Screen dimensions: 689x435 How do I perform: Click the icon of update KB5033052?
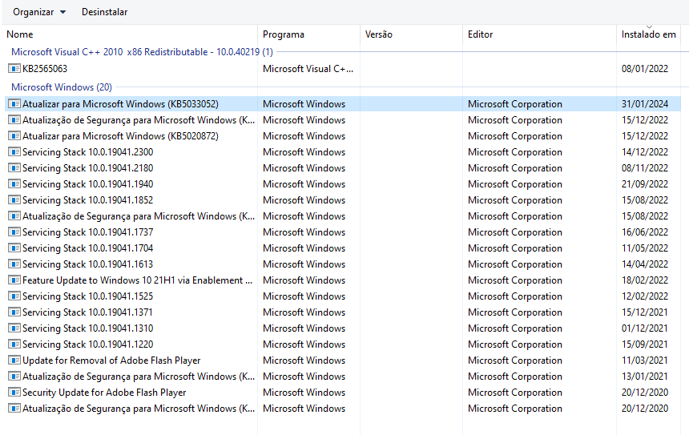(x=14, y=103)
